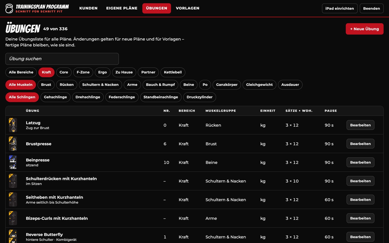Filter by Kettlebell area
The image size is (389, 243).
(x=173, y=72)
